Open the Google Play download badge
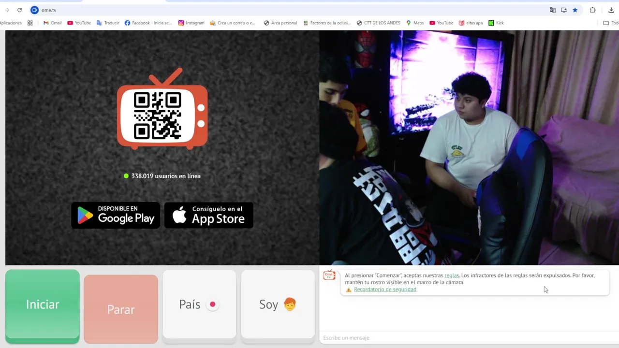The image size is (619, 348). 116,215
